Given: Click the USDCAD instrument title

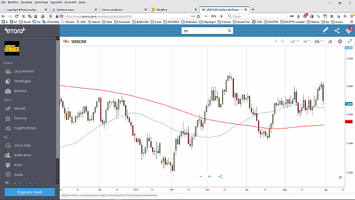Looking at the screenshot, I should click(79, 42).
